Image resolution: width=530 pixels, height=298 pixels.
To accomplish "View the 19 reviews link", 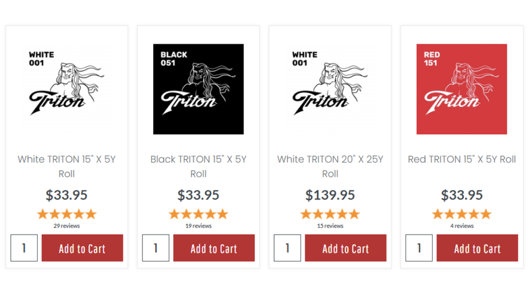I will point(198,226).
